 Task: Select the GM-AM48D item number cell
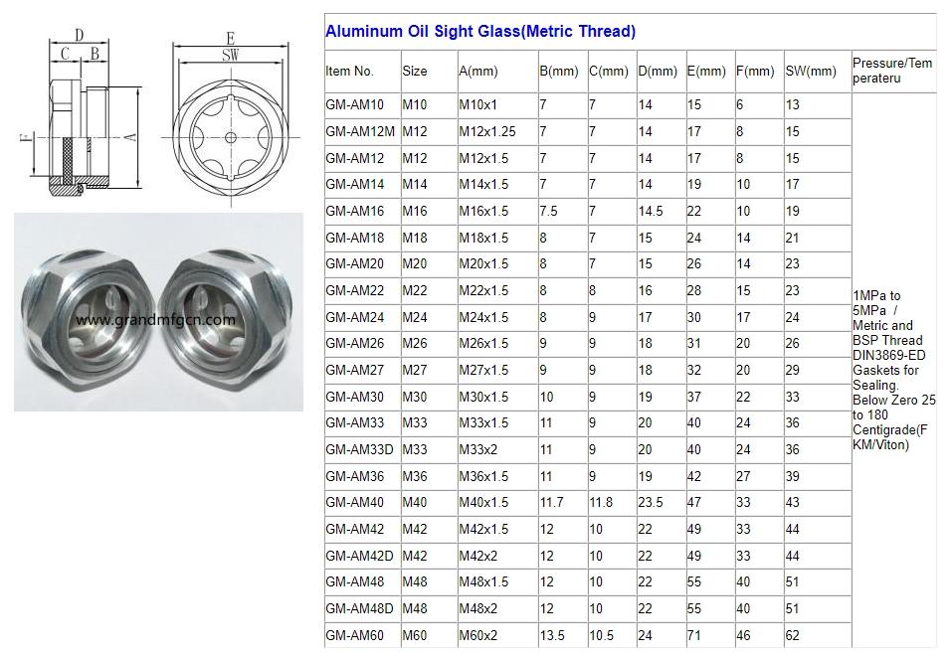pos(359,609)
